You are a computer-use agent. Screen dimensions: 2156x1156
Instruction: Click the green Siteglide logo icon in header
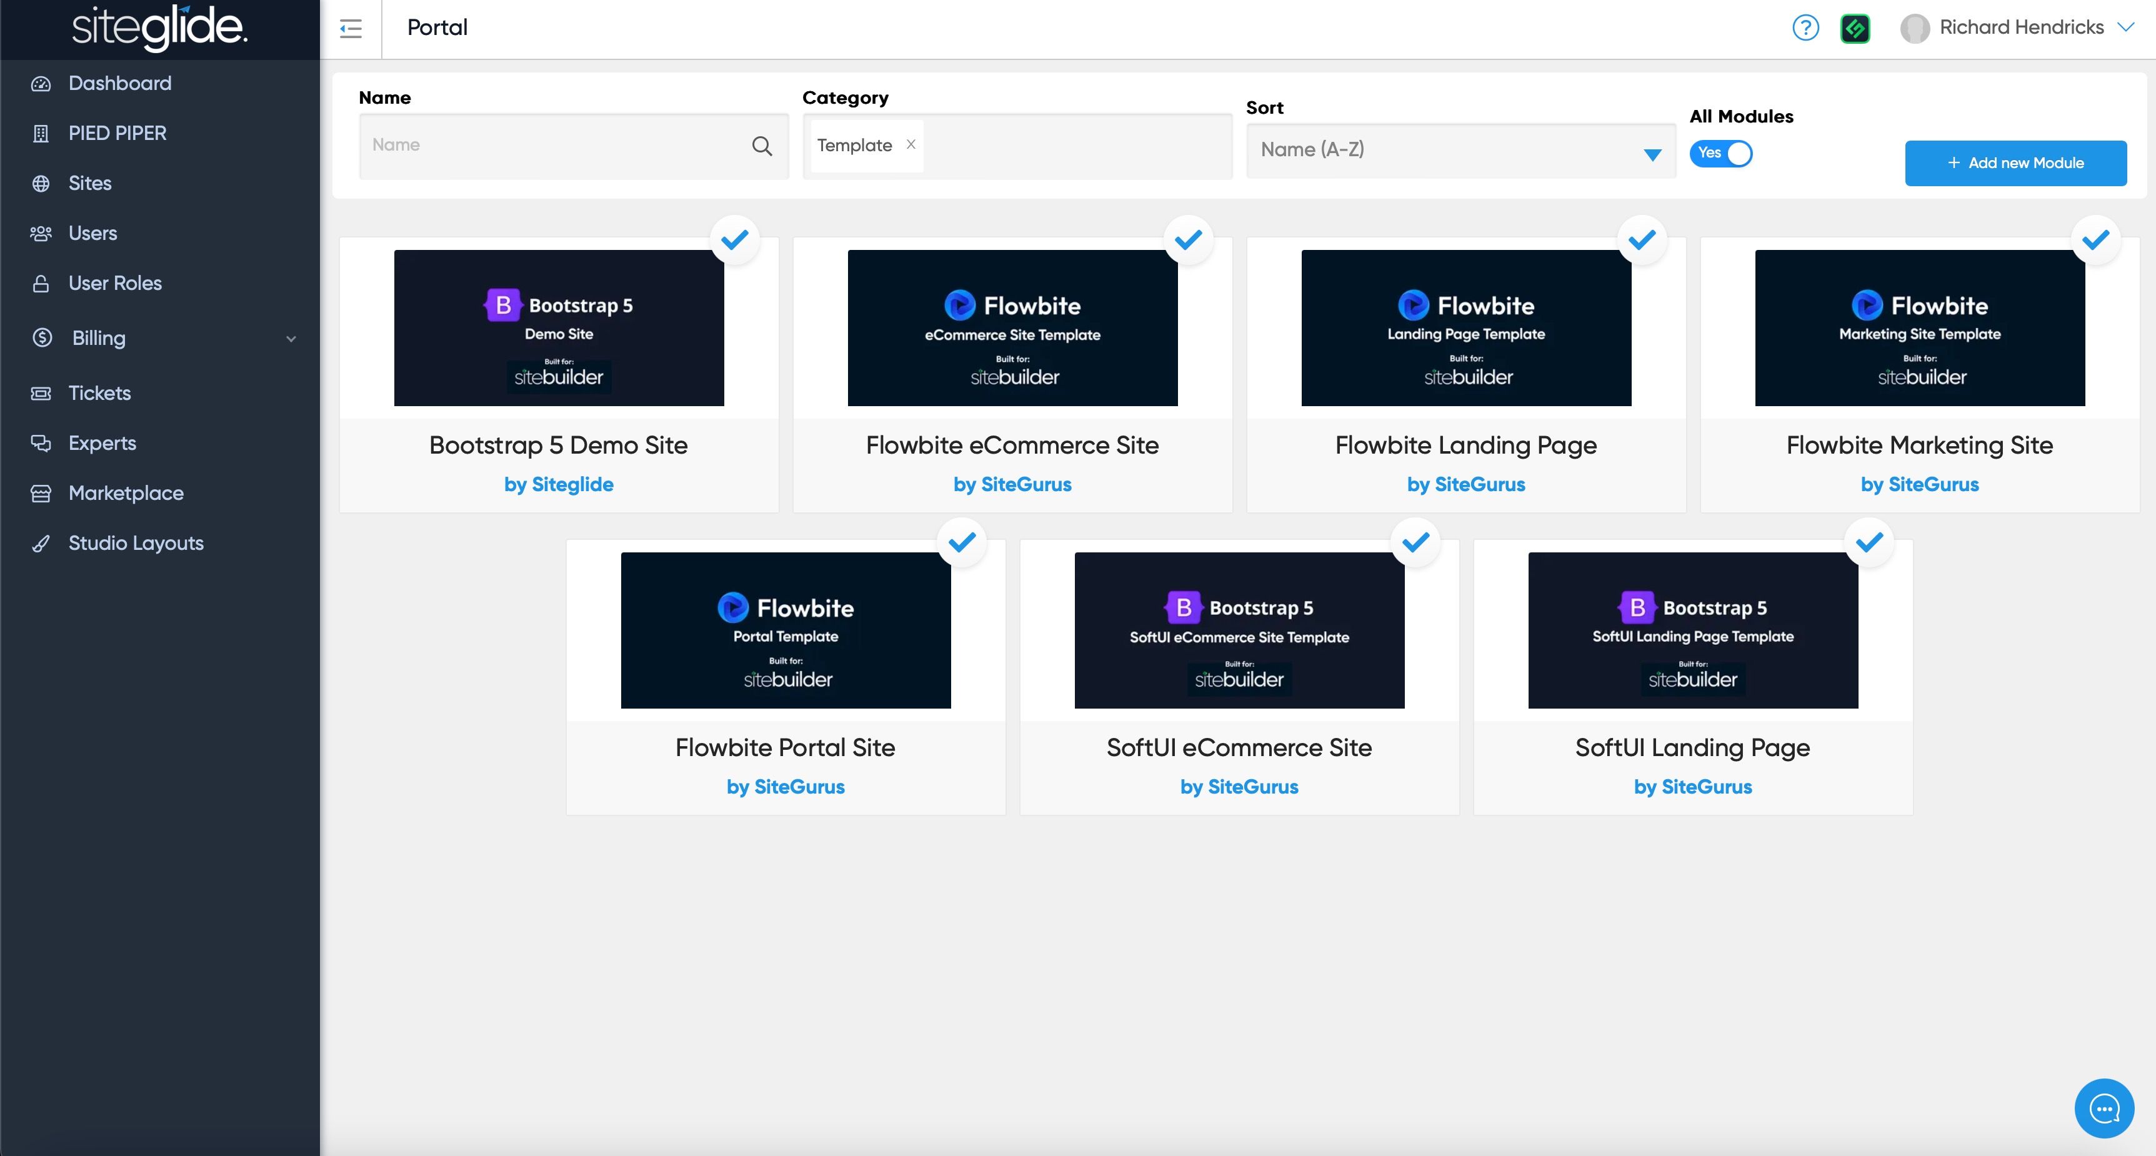click(1855, 29)
